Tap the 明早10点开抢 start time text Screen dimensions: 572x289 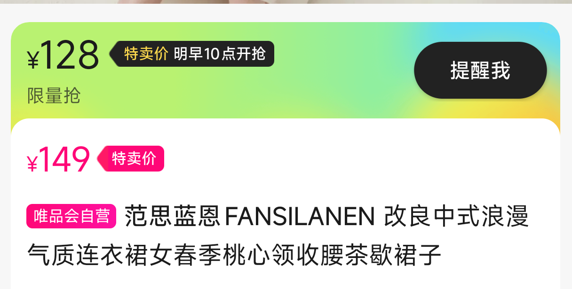click(220, 54)
